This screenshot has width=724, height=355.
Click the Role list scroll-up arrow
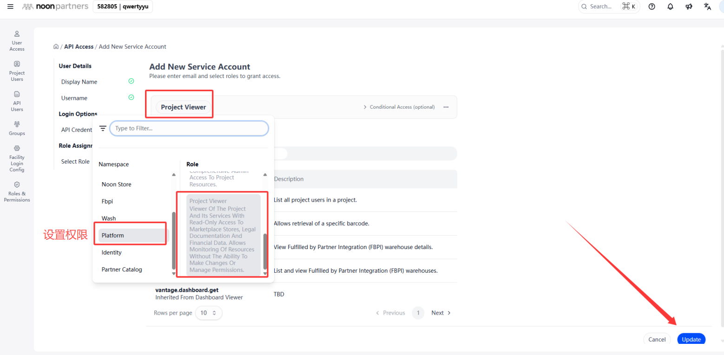tap(265, 175)
